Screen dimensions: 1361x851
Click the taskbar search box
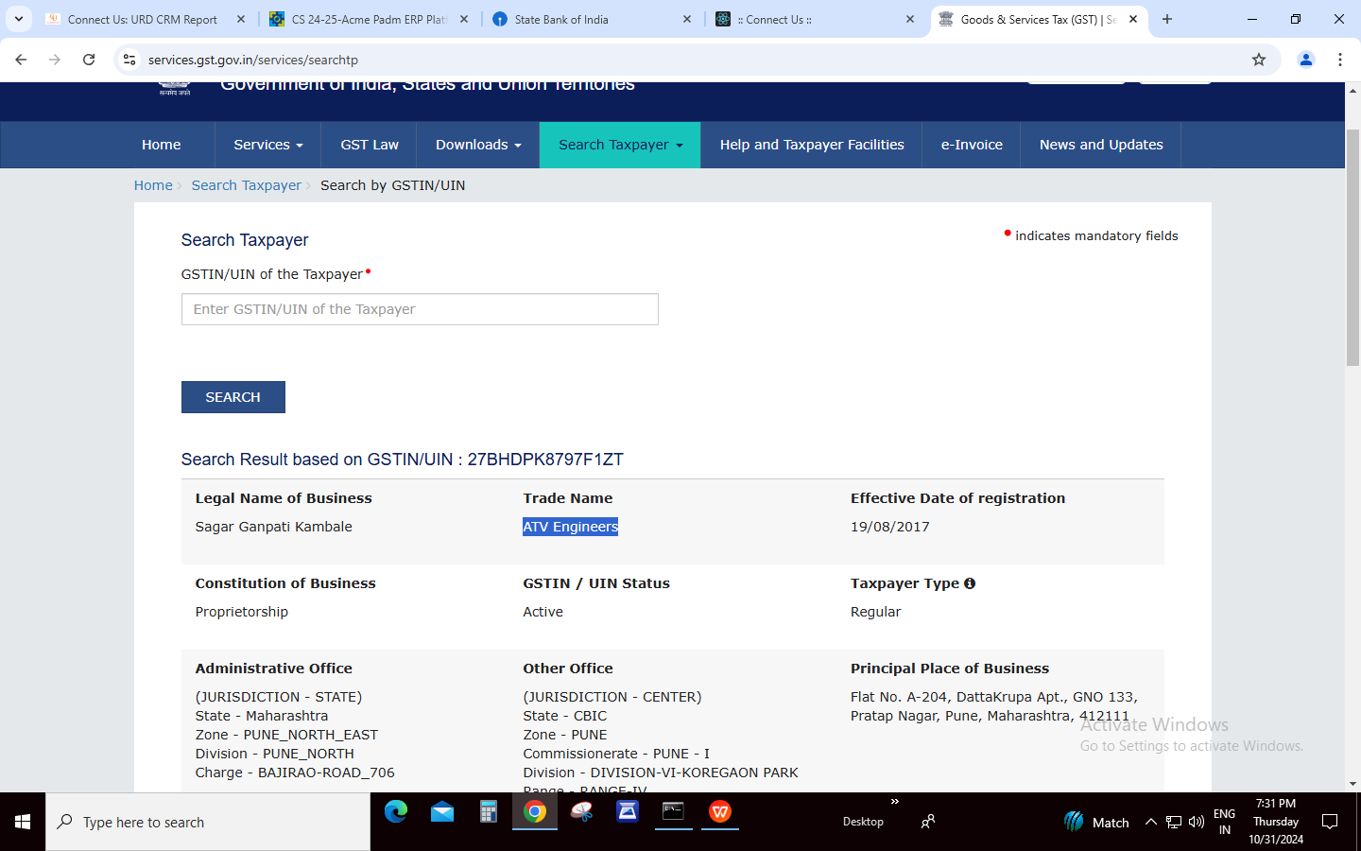[208, 822]
